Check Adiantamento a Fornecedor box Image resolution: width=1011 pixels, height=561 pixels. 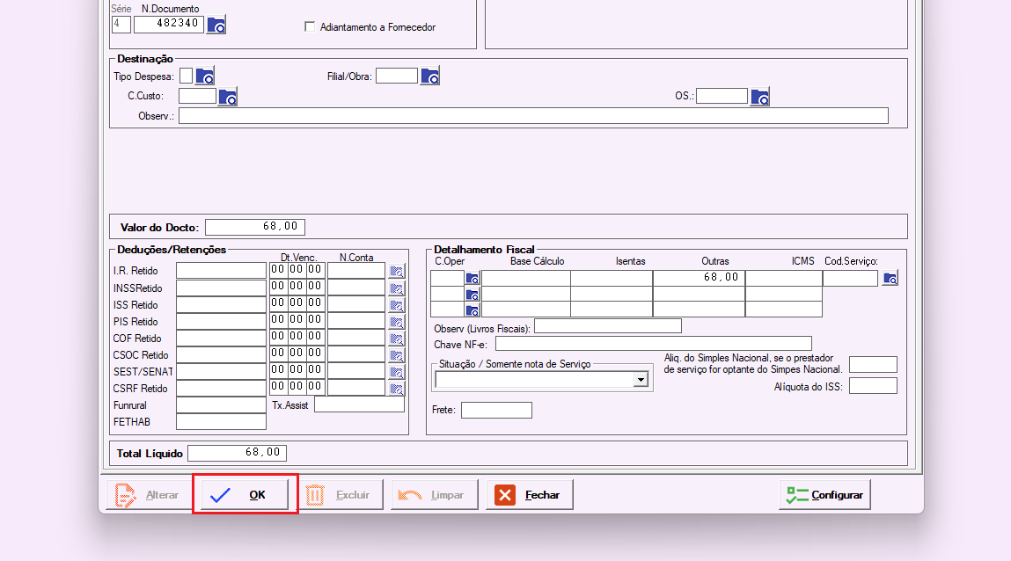[x=310, y=26]
